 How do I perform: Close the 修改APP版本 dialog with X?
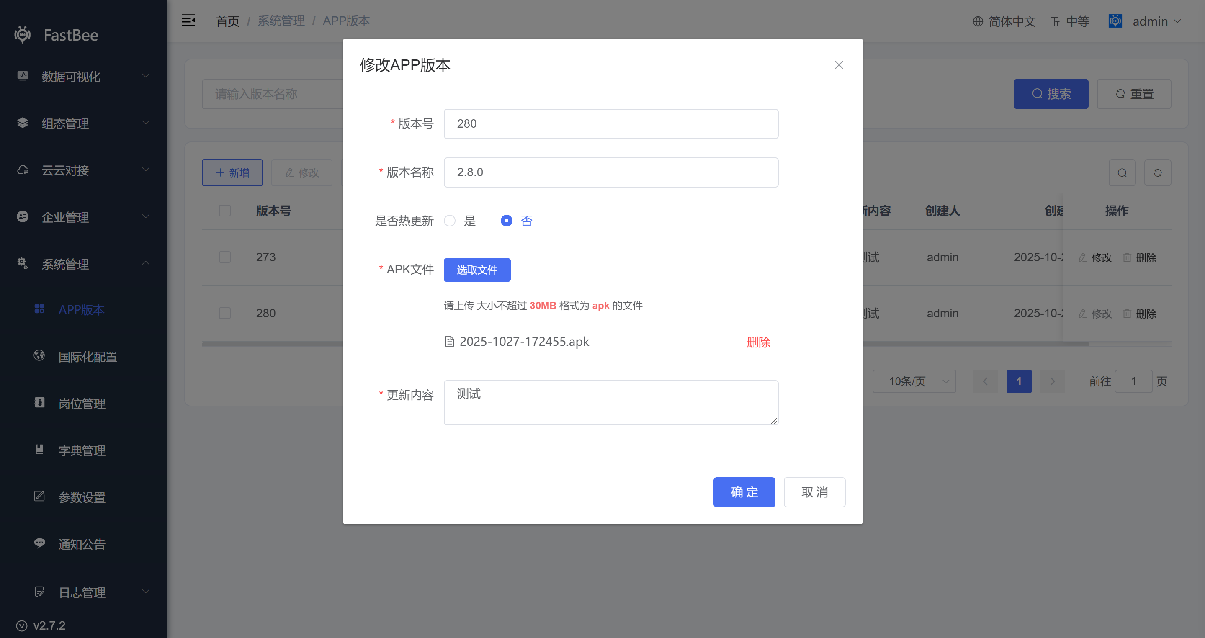coord(839,65)
